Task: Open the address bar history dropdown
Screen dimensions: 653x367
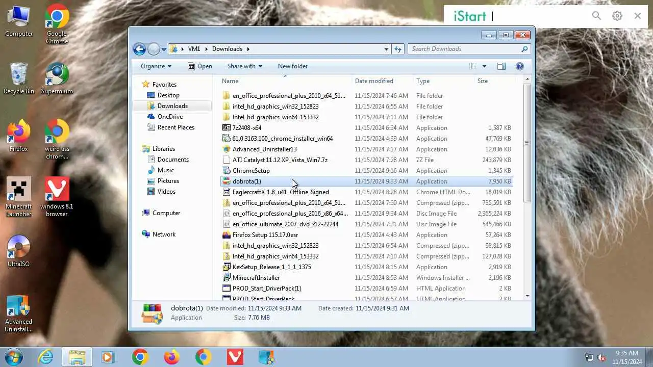Action: (x=386, y=49)
